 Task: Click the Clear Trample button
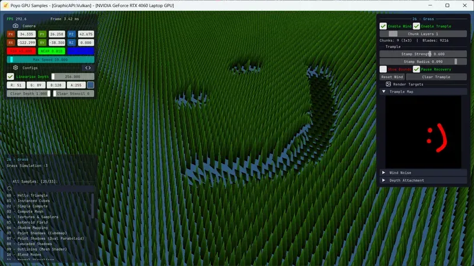pyautogui.click(x=436, y=77)
